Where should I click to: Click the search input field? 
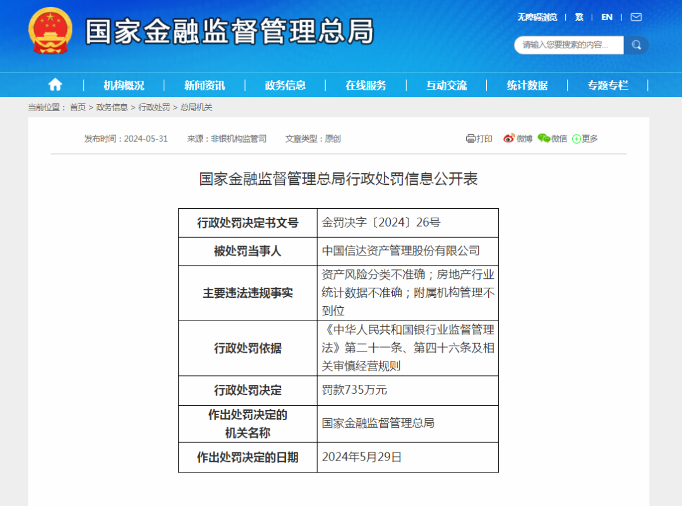click(569, 45)
